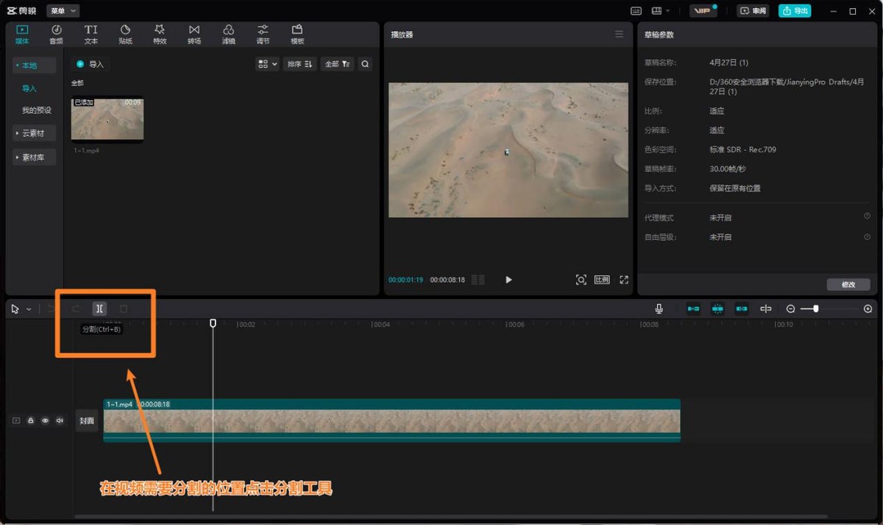This screenshot has width=883, height=525.
Task: Click the zoom-in plus icon on timeline
Action: (x=868, y=309)
